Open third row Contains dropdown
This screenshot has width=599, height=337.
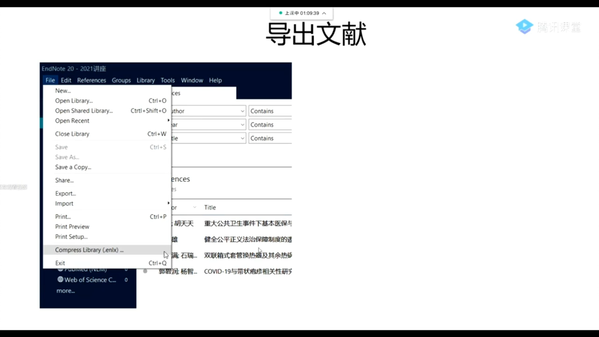point(270,138)
